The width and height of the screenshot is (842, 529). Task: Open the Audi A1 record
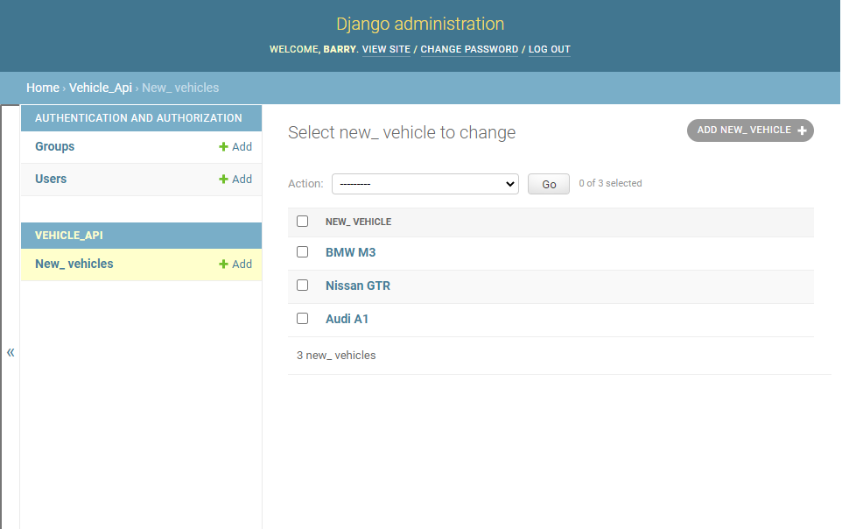click(347, 319)
